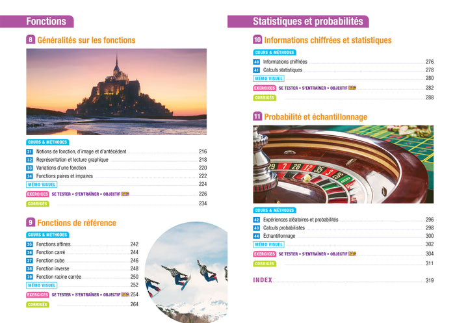Click the Corrigés label under Informations chiffrées

(265, 97)
